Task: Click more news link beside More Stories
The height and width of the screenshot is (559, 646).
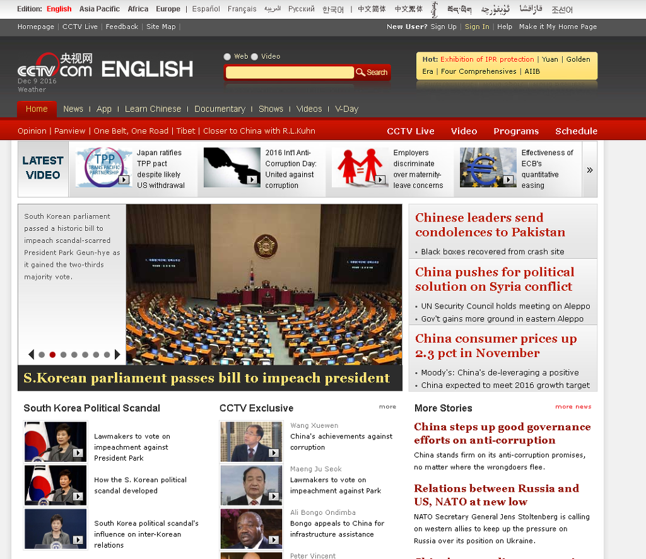Action: (x=573, y=406)
